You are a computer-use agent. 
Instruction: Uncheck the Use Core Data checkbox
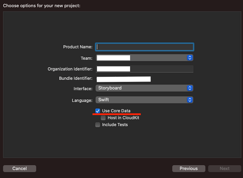click(98, 111)
